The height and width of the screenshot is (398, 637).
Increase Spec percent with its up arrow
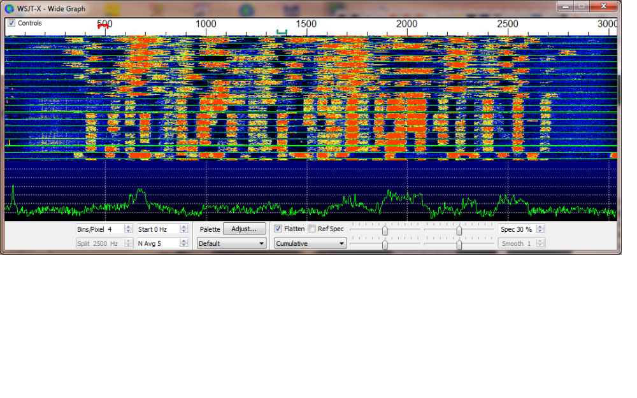tap(540, 227)
